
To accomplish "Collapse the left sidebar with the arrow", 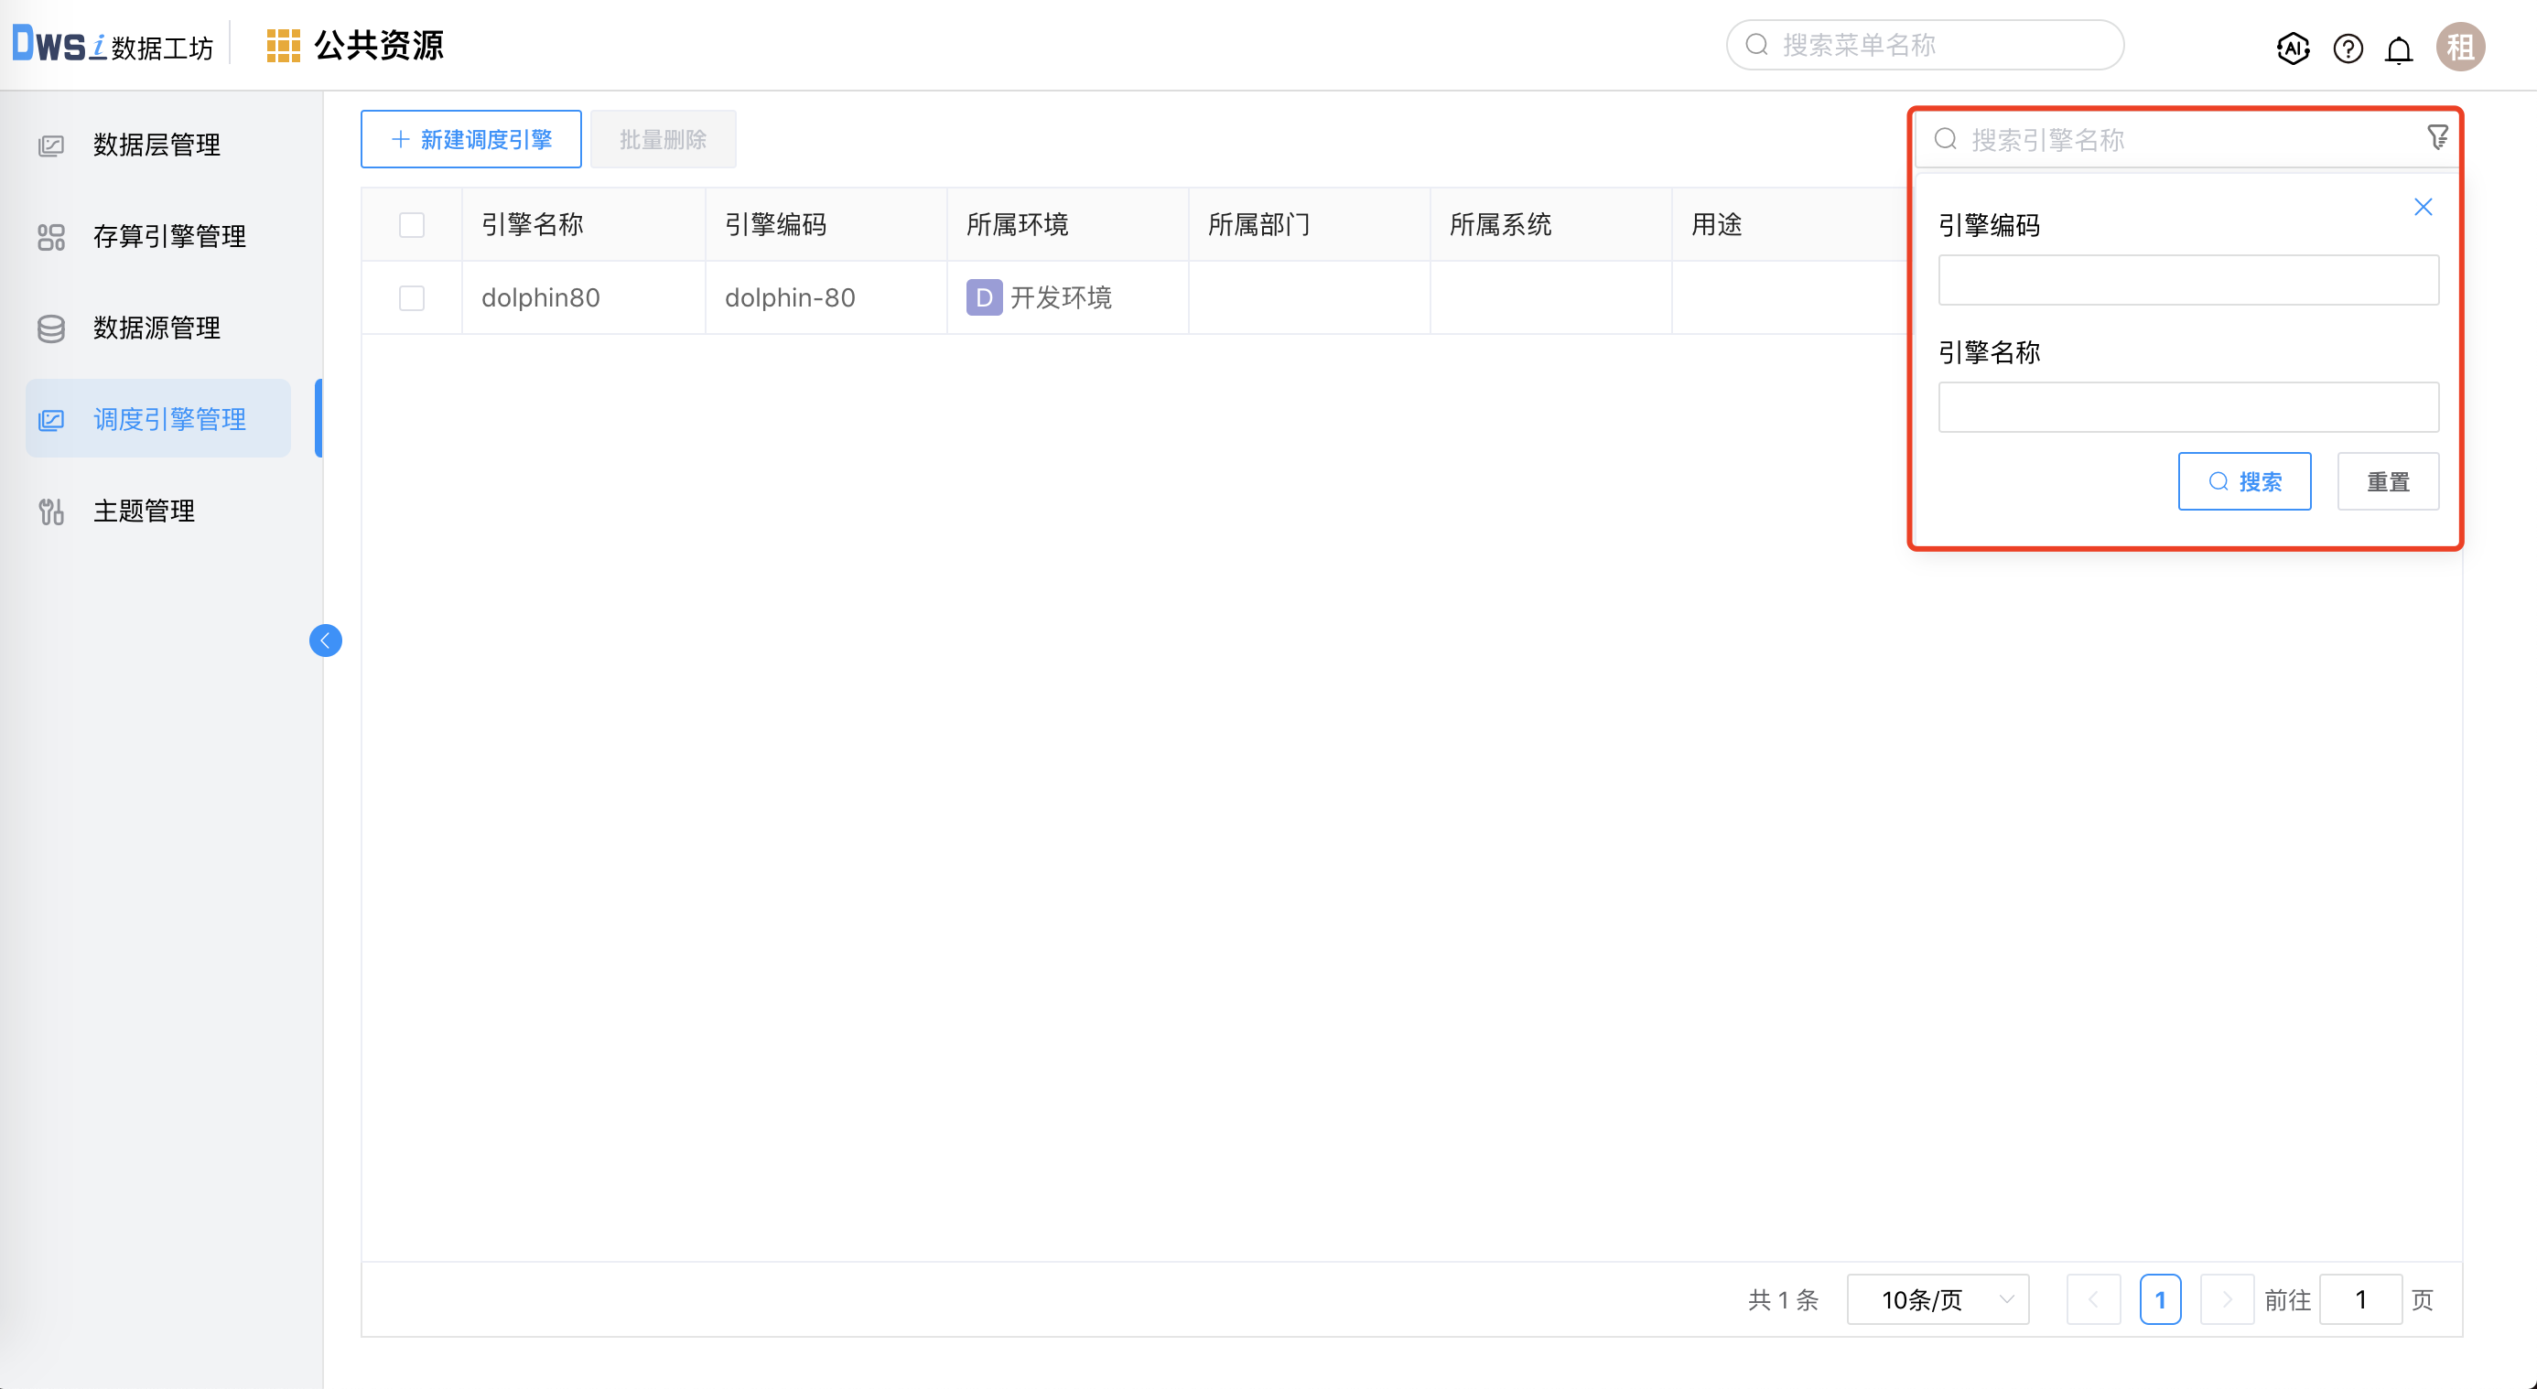I will pos(325,640).
